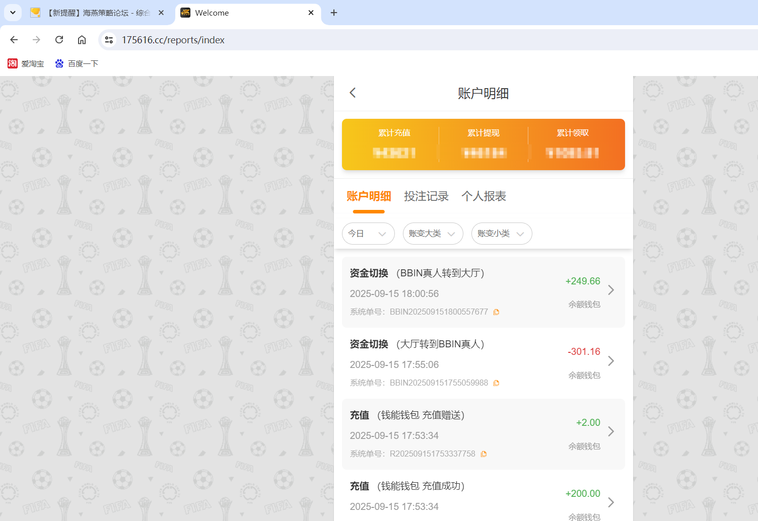Navigate back in browser history
This screenshot has height=521, width=758.
click(14, 40)
